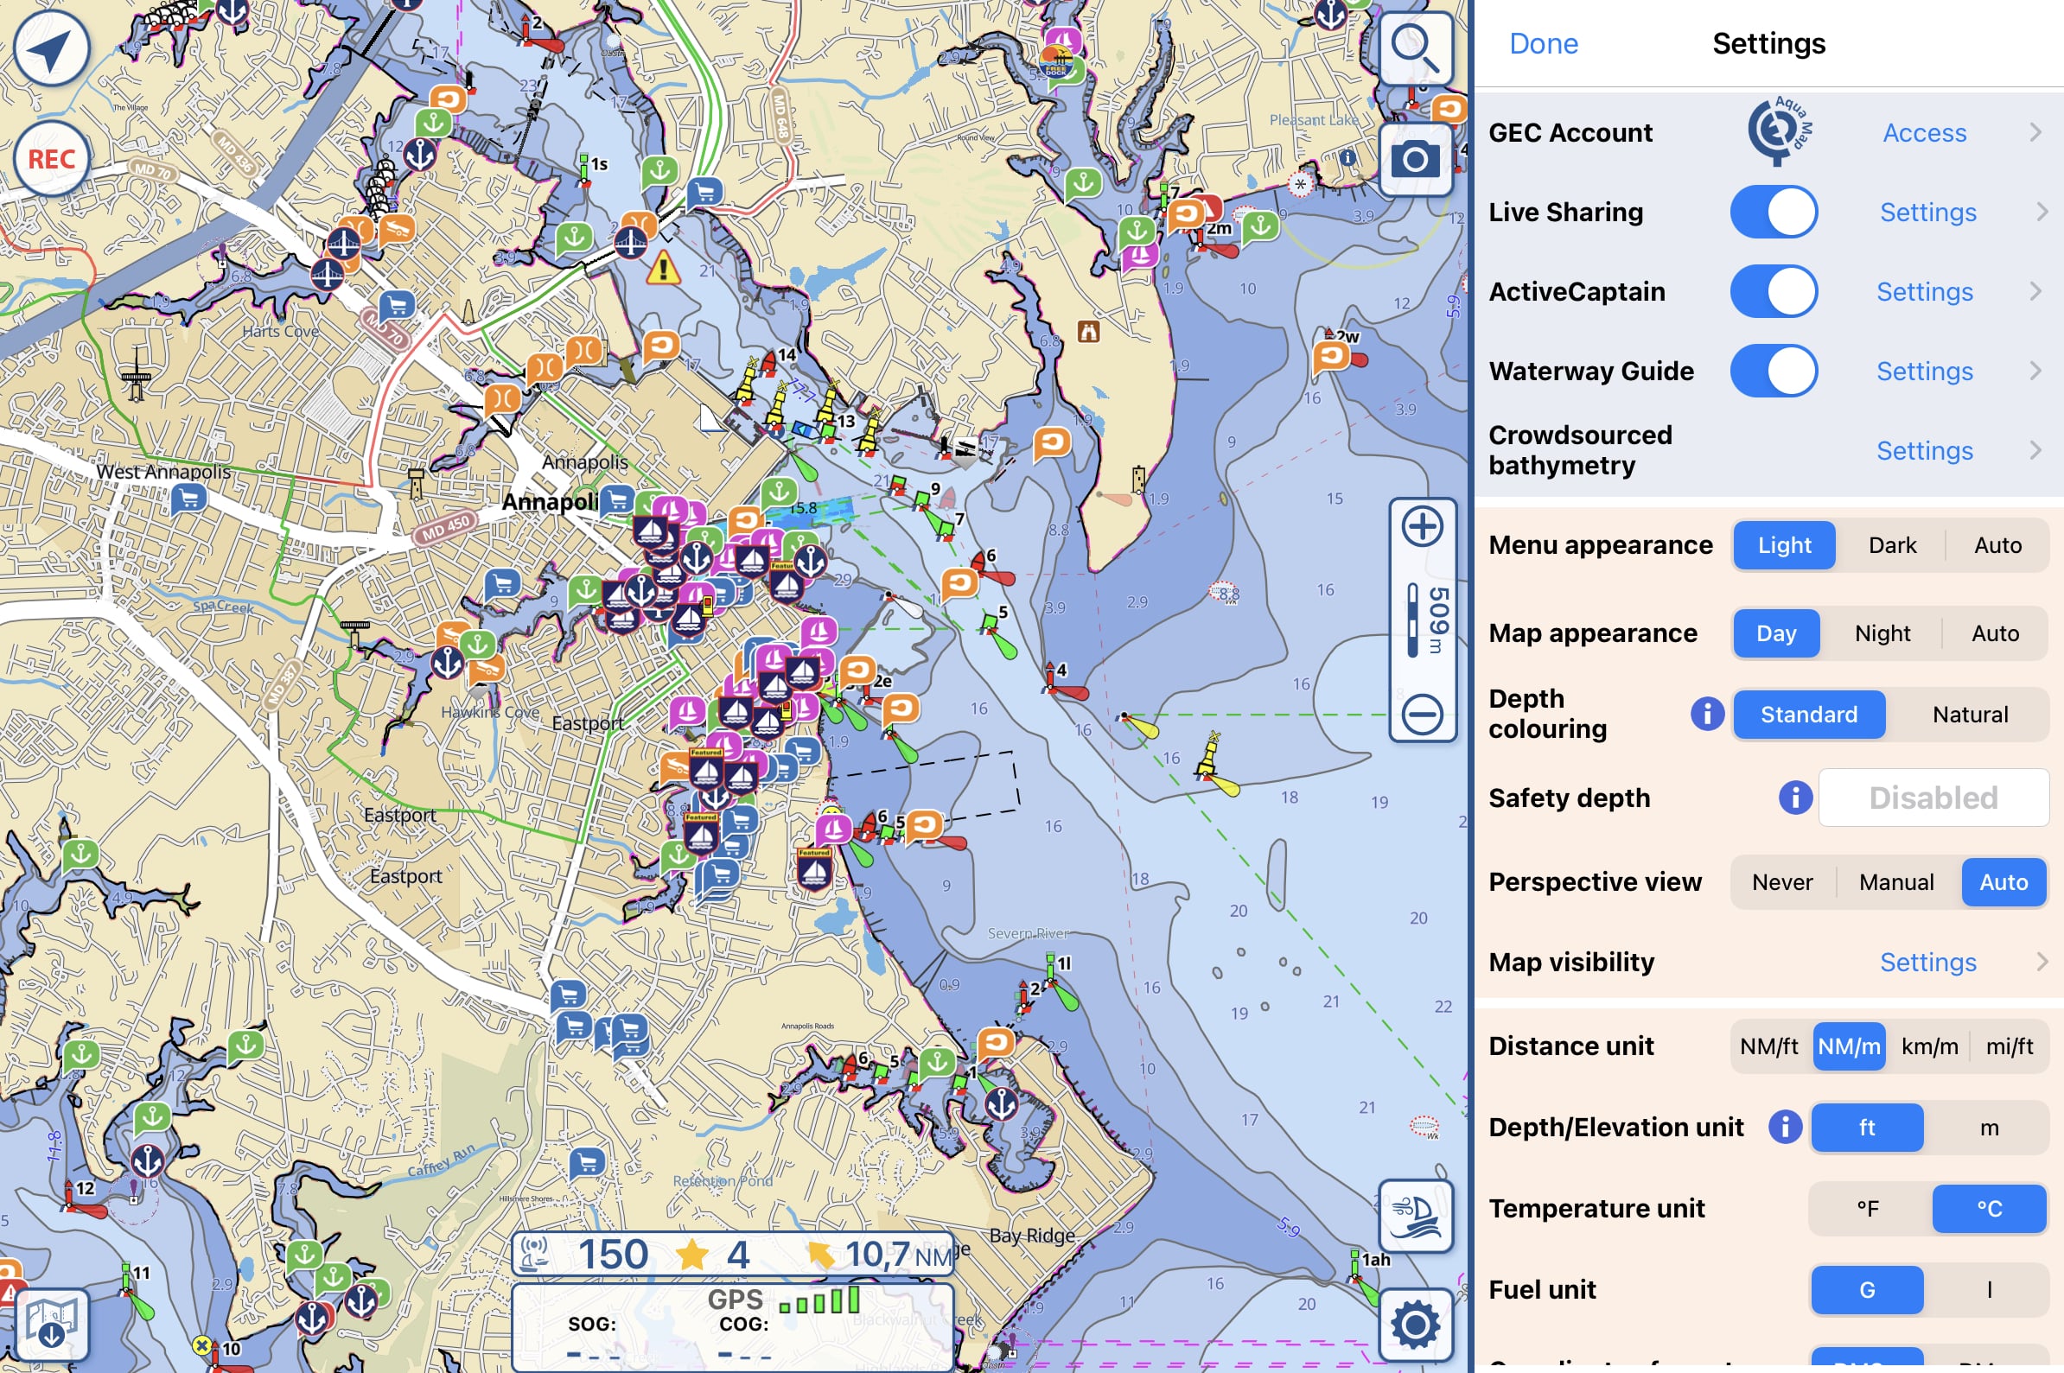The image size is (2064, 1373).
Task: Choose mi/ft distance unit
Action: [x=2009, y=1046]
